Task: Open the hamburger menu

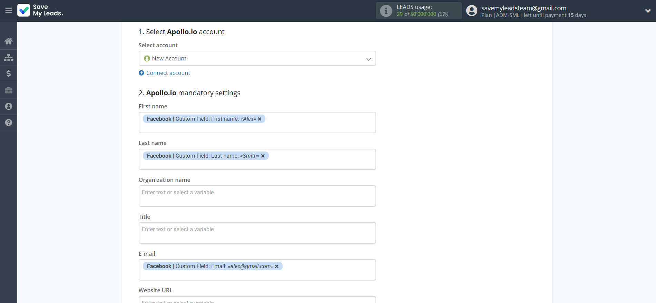Action: tap(9, 11)
